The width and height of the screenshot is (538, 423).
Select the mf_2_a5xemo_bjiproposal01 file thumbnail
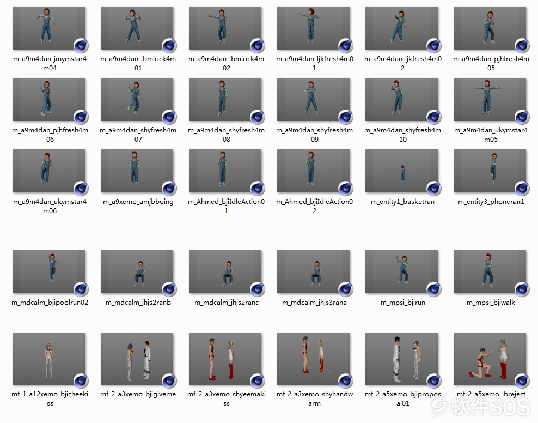click(401, 359)
